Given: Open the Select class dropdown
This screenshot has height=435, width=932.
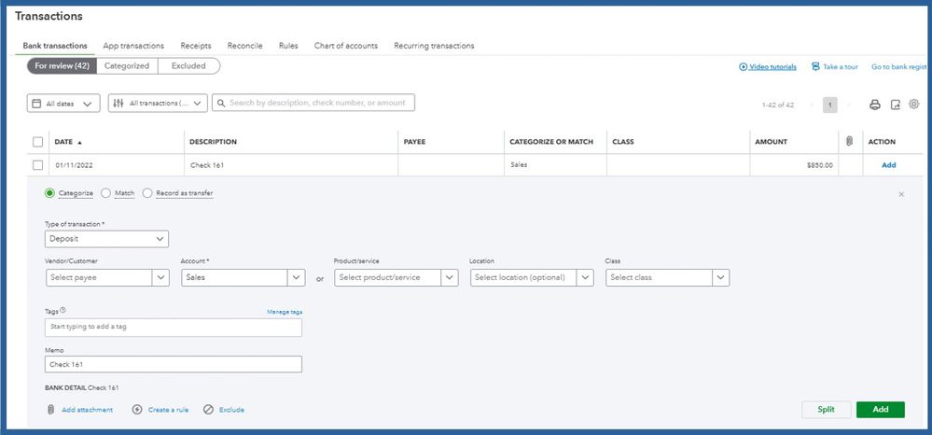Looking at the screenshot, I should tap(667, 278).
